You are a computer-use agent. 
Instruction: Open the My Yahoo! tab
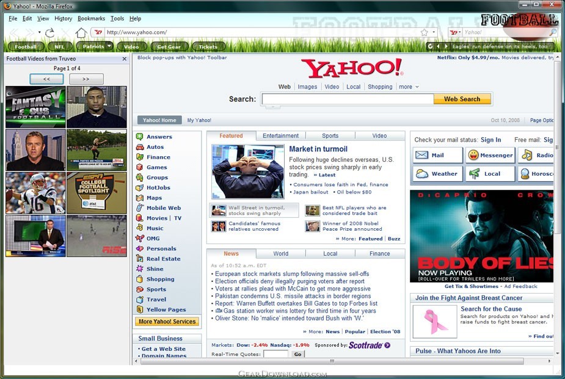click(199, 120)
